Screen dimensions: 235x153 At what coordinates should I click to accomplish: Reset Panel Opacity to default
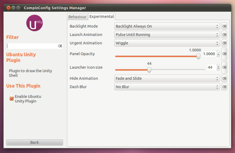click(x=224, y=54)
